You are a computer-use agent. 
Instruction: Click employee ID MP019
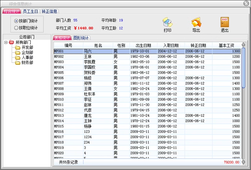coord(59,148)
